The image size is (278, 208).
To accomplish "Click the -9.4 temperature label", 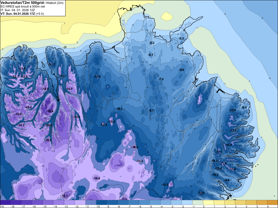I will [x=227, y=180].
